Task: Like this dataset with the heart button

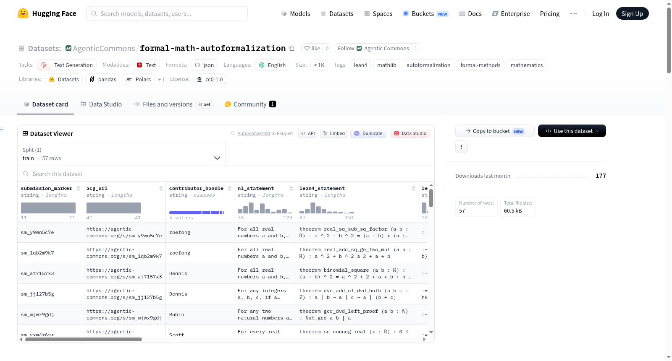Action: (x=312, y=48)
